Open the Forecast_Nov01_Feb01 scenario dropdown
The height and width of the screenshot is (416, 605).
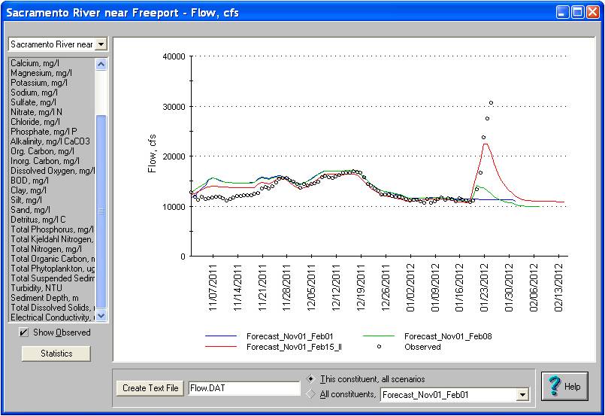[522, 395]
